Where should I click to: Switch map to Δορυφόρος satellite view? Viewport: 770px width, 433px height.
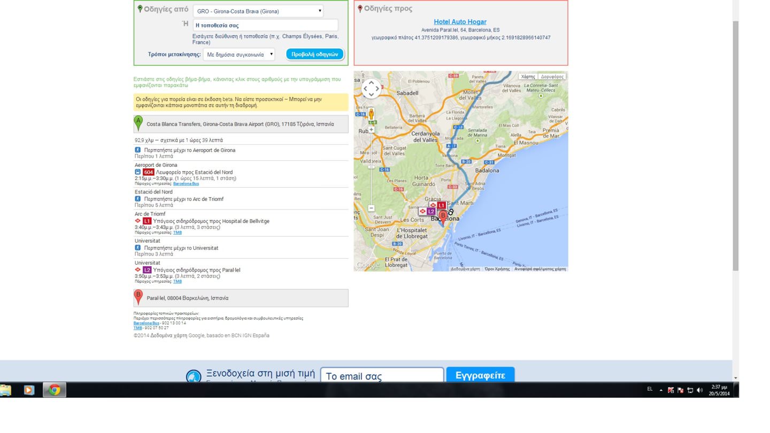(x=552, y=76)
